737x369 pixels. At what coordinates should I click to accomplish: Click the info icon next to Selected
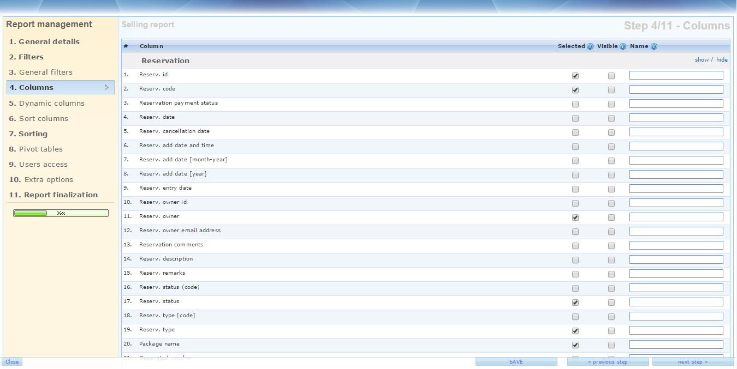pos(590,46)
